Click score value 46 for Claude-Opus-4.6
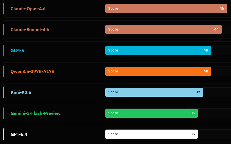Image resolution: width=231 pixels, height=144 pixels. (222, 8)
